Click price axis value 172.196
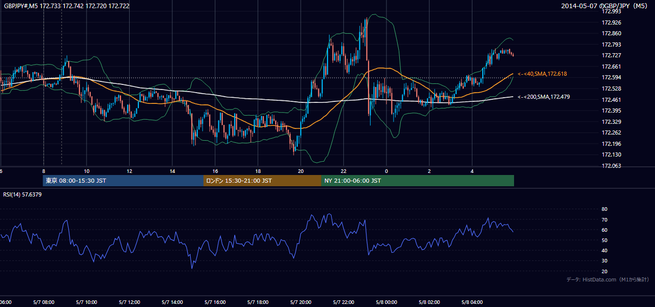 click(611, 144)
